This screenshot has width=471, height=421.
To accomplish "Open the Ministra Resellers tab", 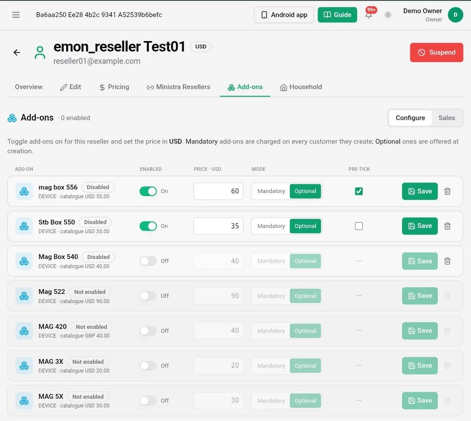I will coord(179,87).
